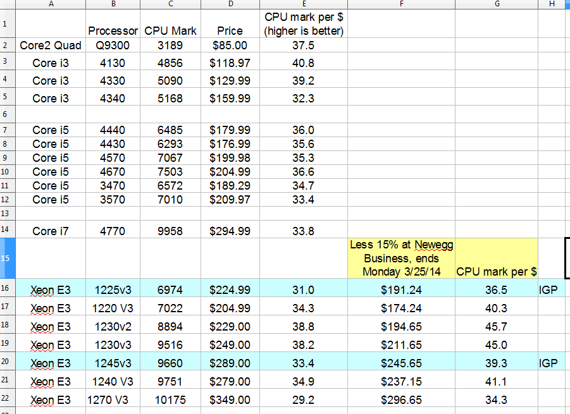The image size is (570, 414).
Task: Click the price $209.97
Action: point(230,200)
